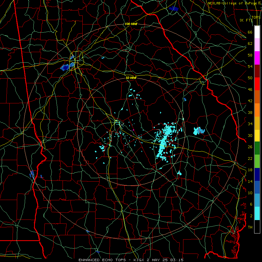Image resolution: width=262 pixels, height=262 pixels.
Task: Click the 'TOPS' legend heading
Action: tap(256, 17)
